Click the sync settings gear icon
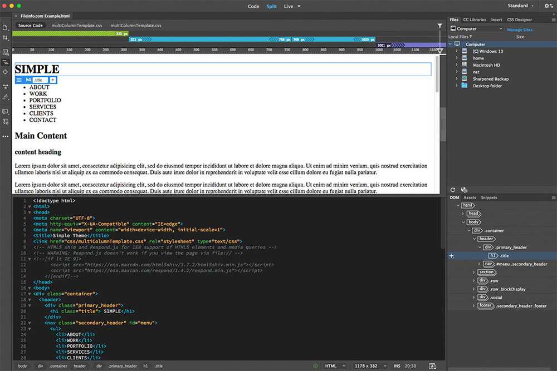The height and width of the screenshot is (371, 557). (547, 6)
